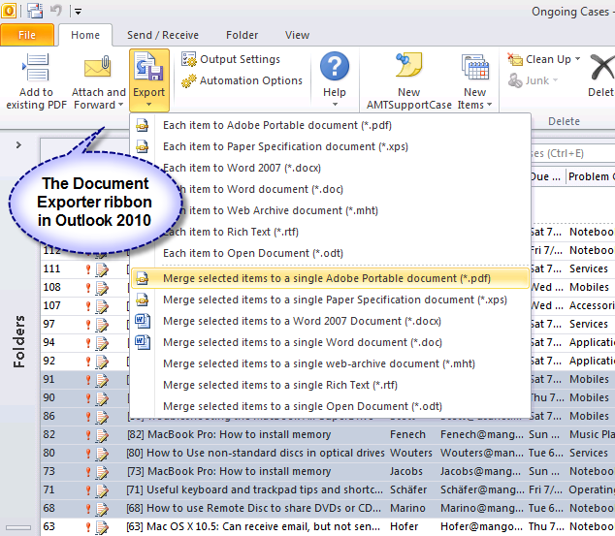The height and width of the screenshot is (536, 615).
Task: Choose Merge selected items to single Open Document (*.odt)
Action: [x=330, y=406]
